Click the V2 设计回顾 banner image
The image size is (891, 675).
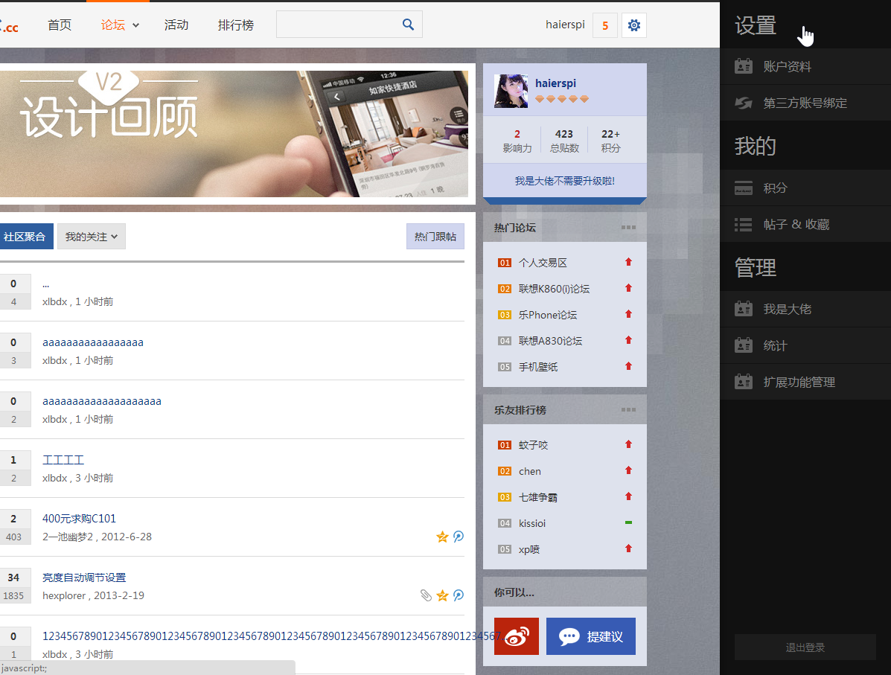pyautogui.click(x=234, y=133)
